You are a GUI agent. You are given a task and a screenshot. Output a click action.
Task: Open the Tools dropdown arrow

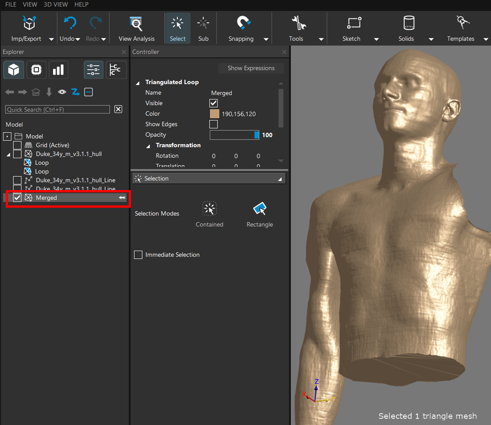tap(321, 39)
